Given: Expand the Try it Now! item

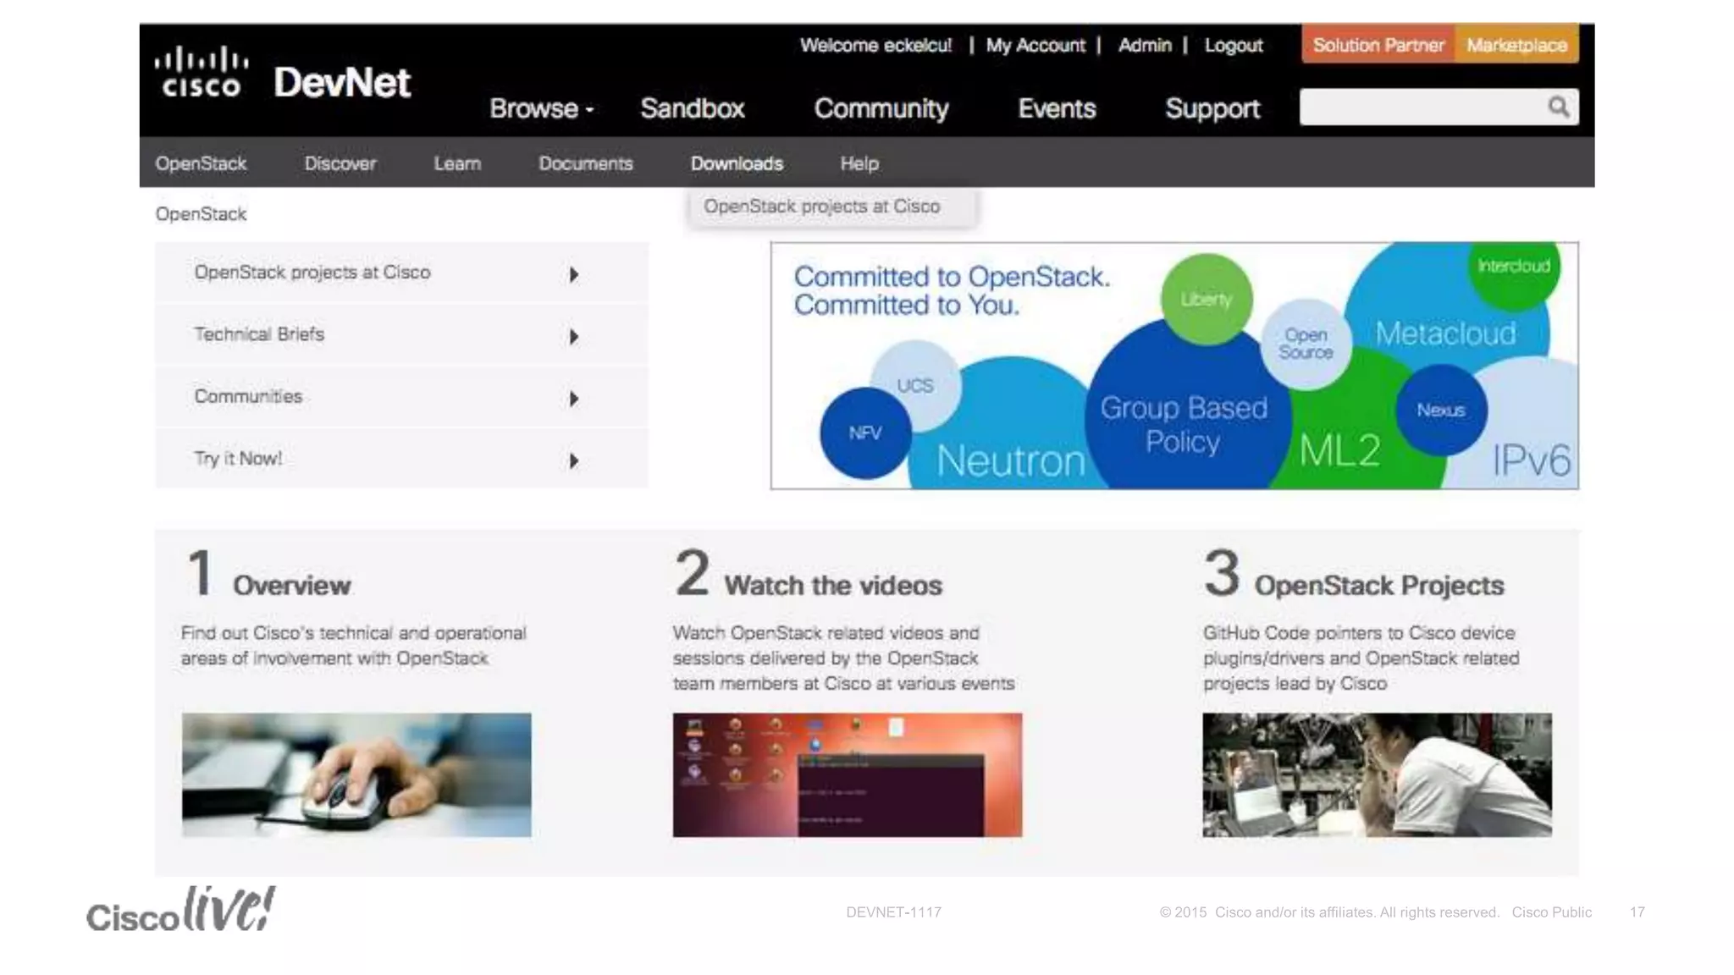Looking at the screenshot, I should click(x=573, y=460).
